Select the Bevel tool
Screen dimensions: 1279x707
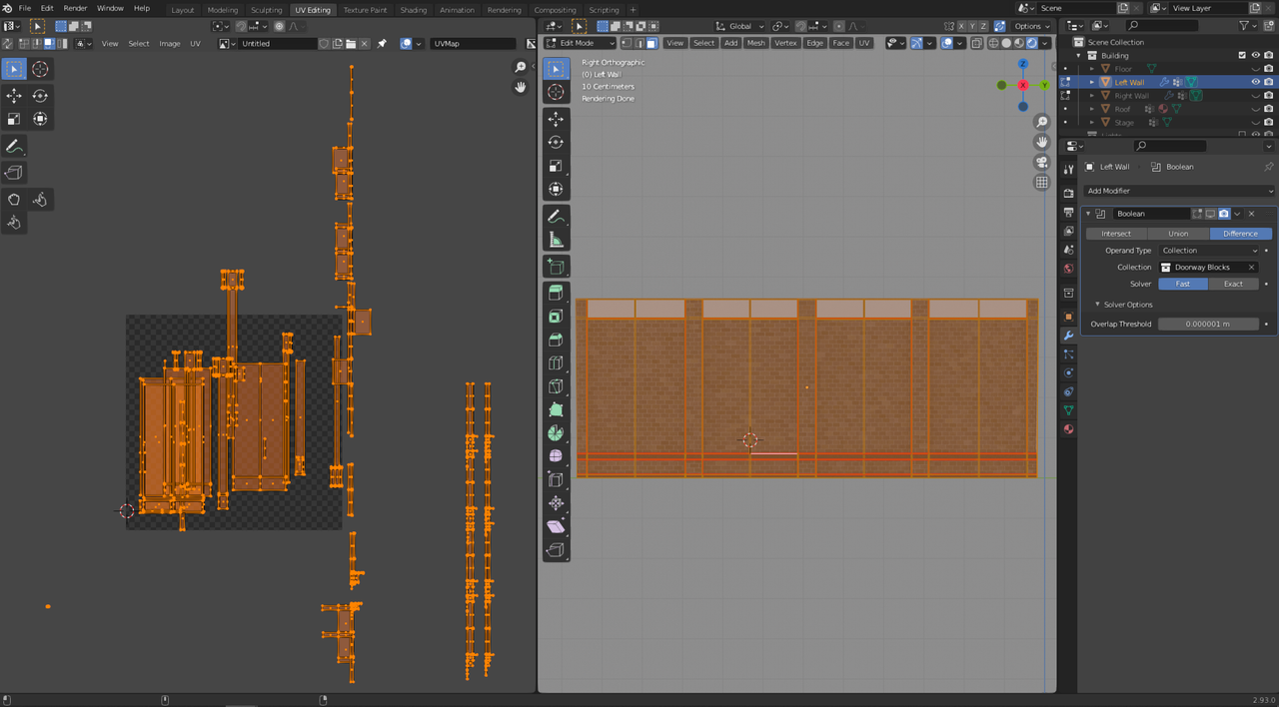(557, 340)
